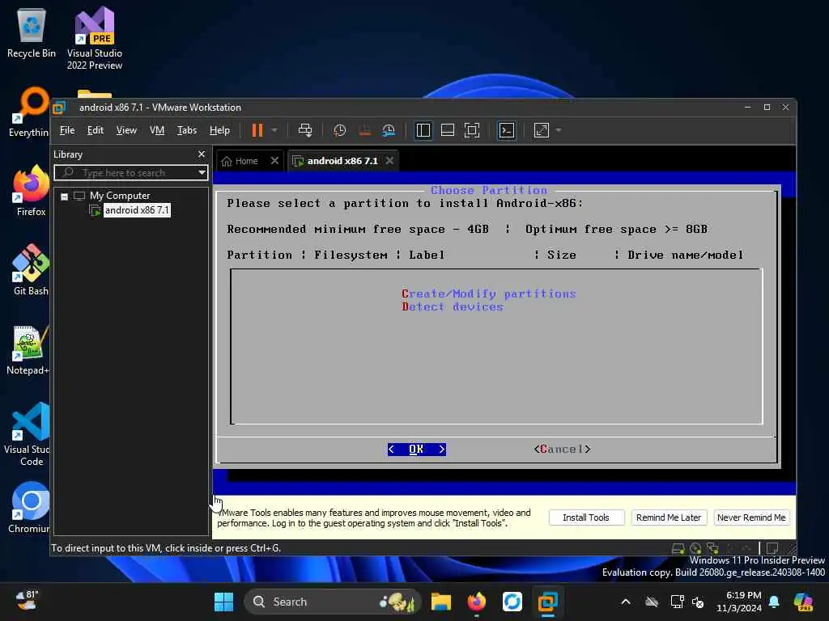Open console view icon
This screenshot has width=829, height=621.
pos(507,130)
